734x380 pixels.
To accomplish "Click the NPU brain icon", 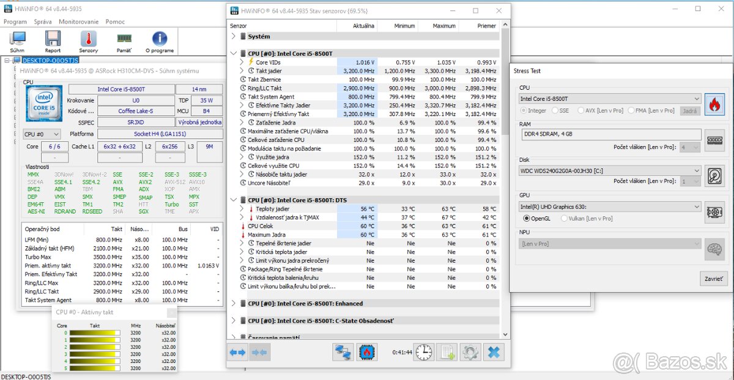I will (x=714, y=249).
